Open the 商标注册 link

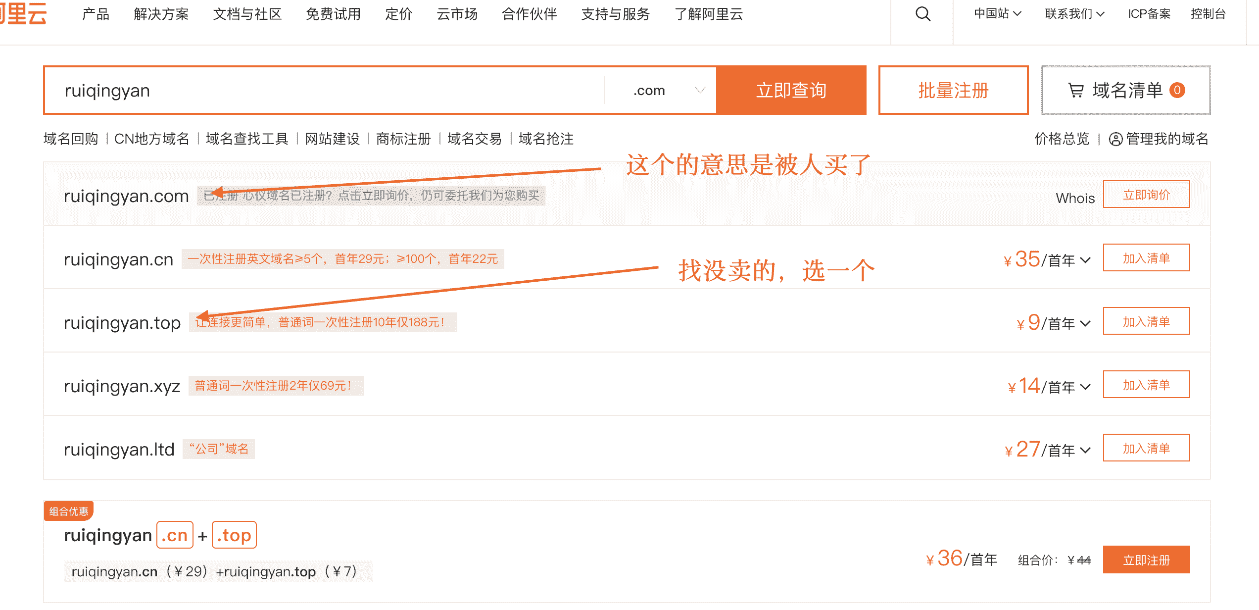pos(403,139)
